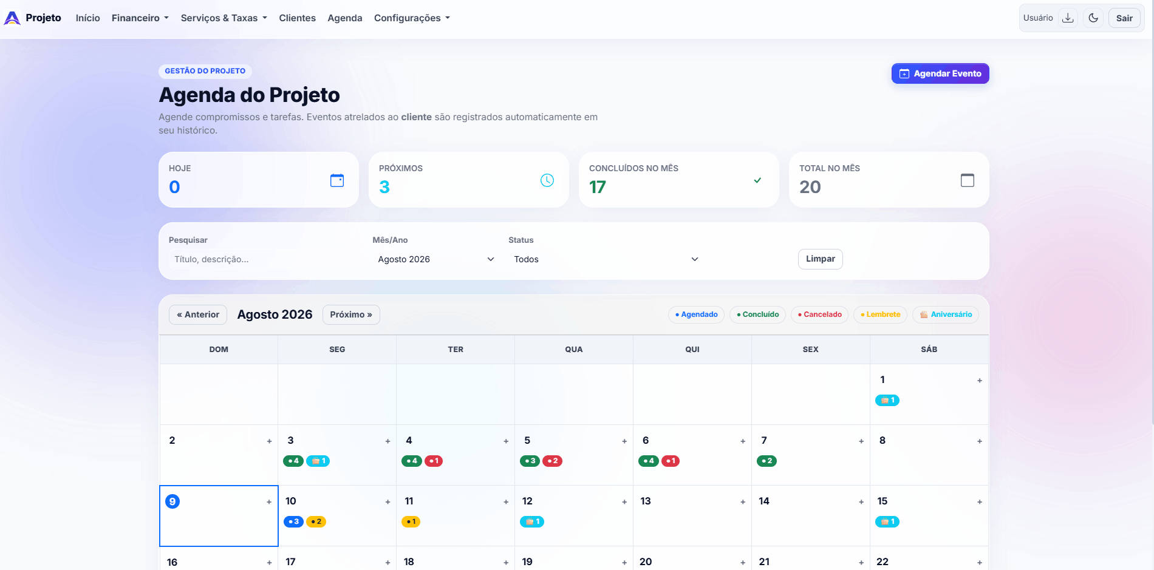The image size is (1154, 570).
Task: Open the birthday badge on day 15
Action: 887,521
